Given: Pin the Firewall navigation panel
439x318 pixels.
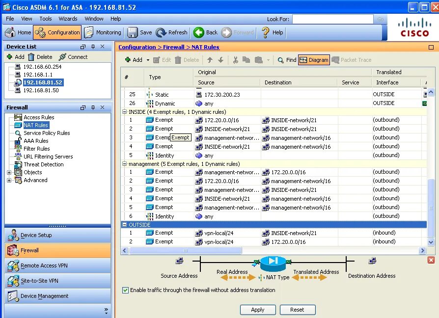Looking at the screenshot, I should click(x=93, y=107).
